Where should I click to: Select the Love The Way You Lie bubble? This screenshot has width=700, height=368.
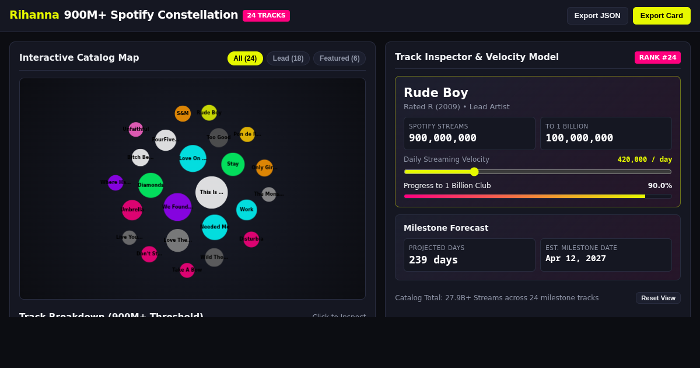point(178,240)
